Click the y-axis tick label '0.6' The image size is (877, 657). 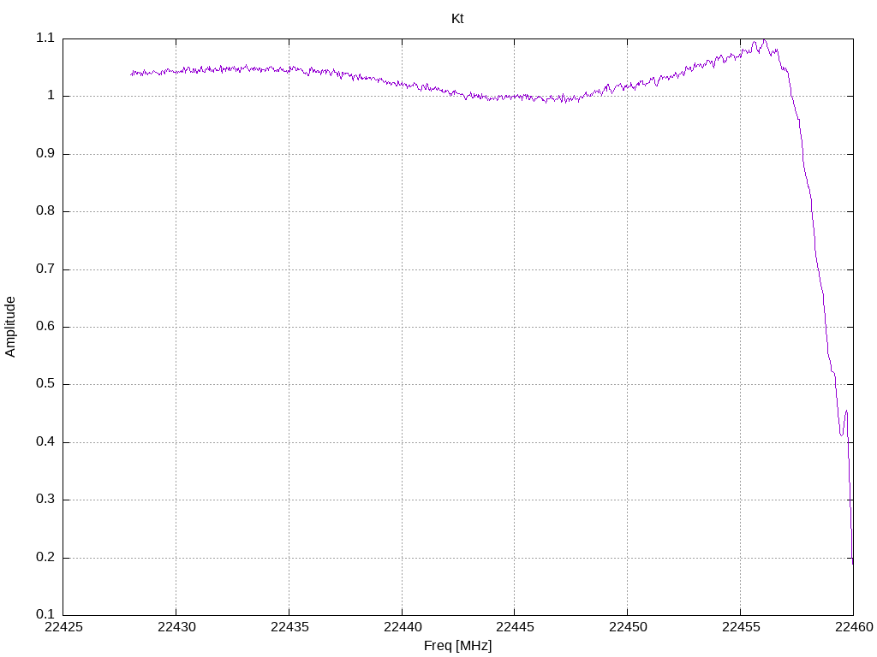(45, 327)
